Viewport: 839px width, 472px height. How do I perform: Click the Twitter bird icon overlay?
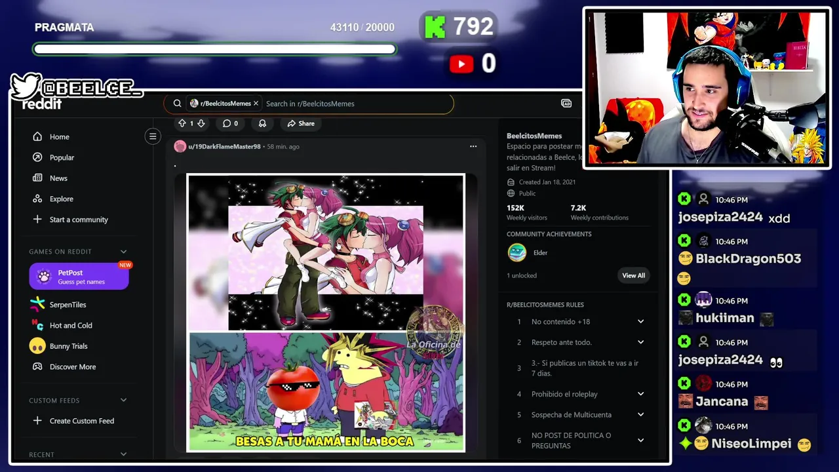coord(26,85)
